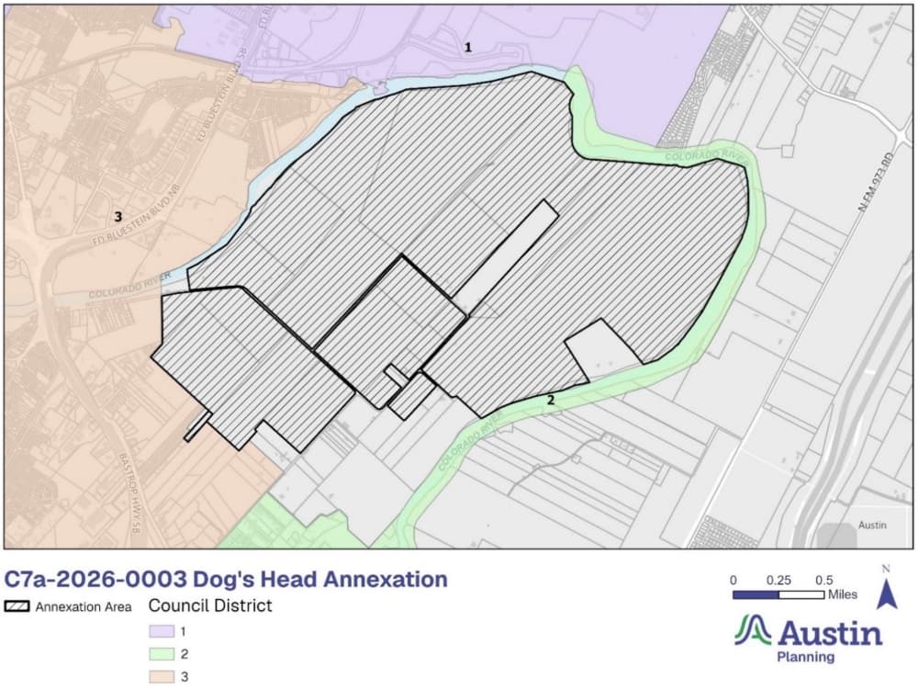Screen dimensions: 918x690
Task: Click the 'Austin' wordmark in the logo
Action: [830, 634]
